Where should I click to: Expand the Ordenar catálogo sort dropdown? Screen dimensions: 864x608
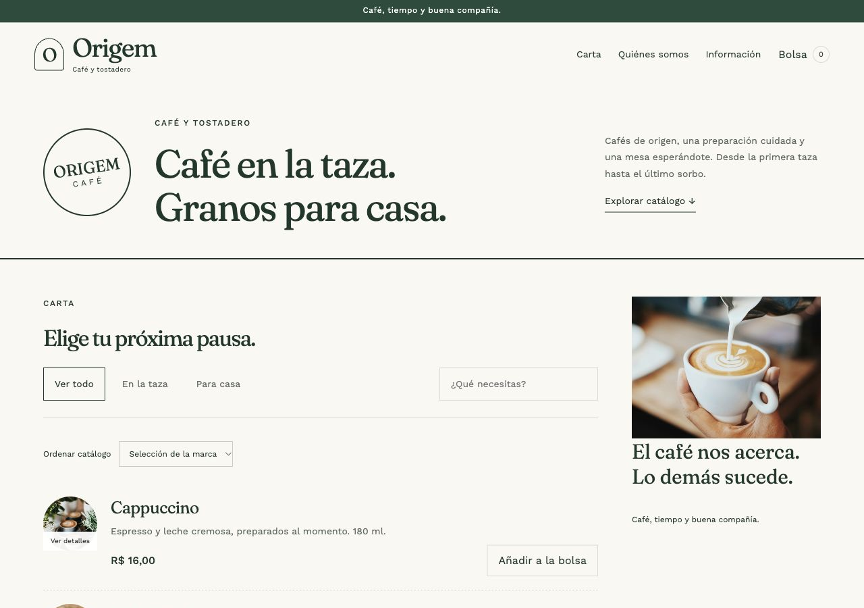pos(176,454)
